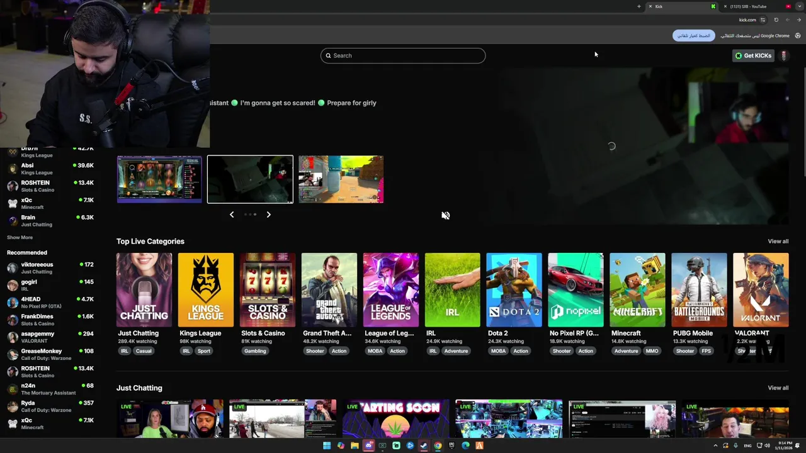This screenshot has height=453, width=806.
Task: Open the 'Starting Soon' live stream thumbnail
Action: point(396,418)
